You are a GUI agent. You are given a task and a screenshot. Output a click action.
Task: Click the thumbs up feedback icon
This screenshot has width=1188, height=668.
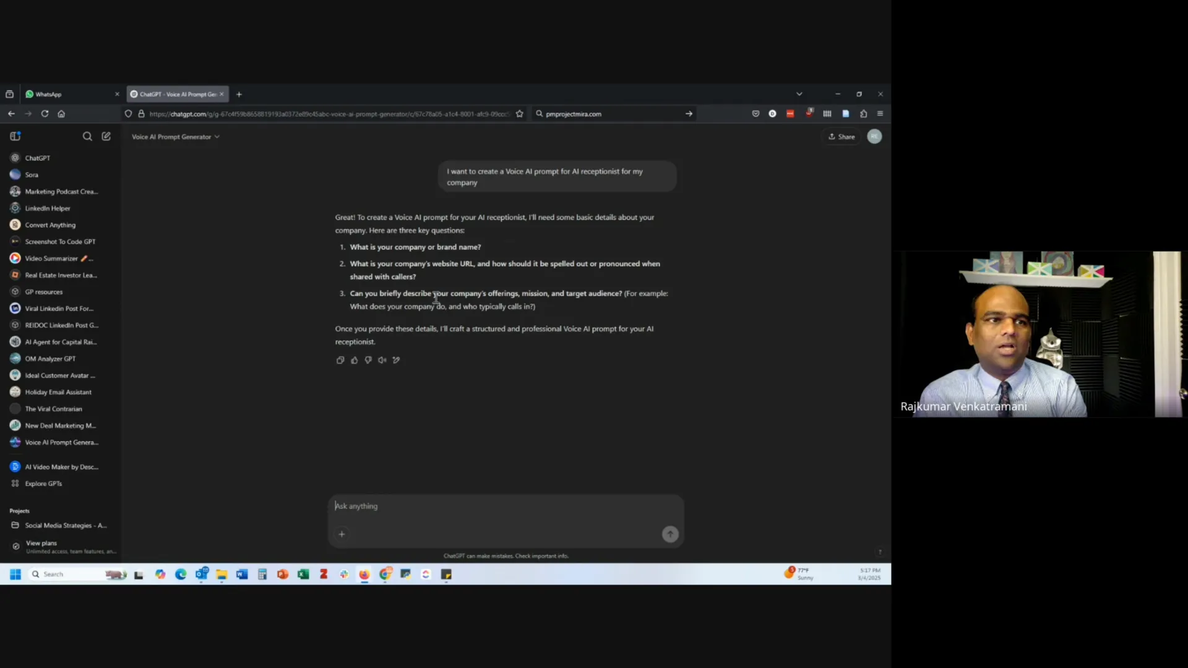click(354, 360)
